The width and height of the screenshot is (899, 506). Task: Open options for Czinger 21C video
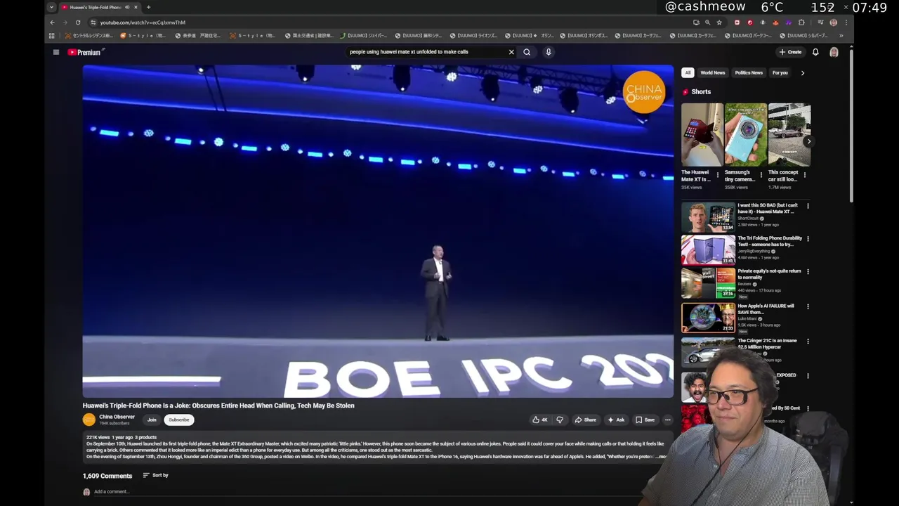pos(808,342)
